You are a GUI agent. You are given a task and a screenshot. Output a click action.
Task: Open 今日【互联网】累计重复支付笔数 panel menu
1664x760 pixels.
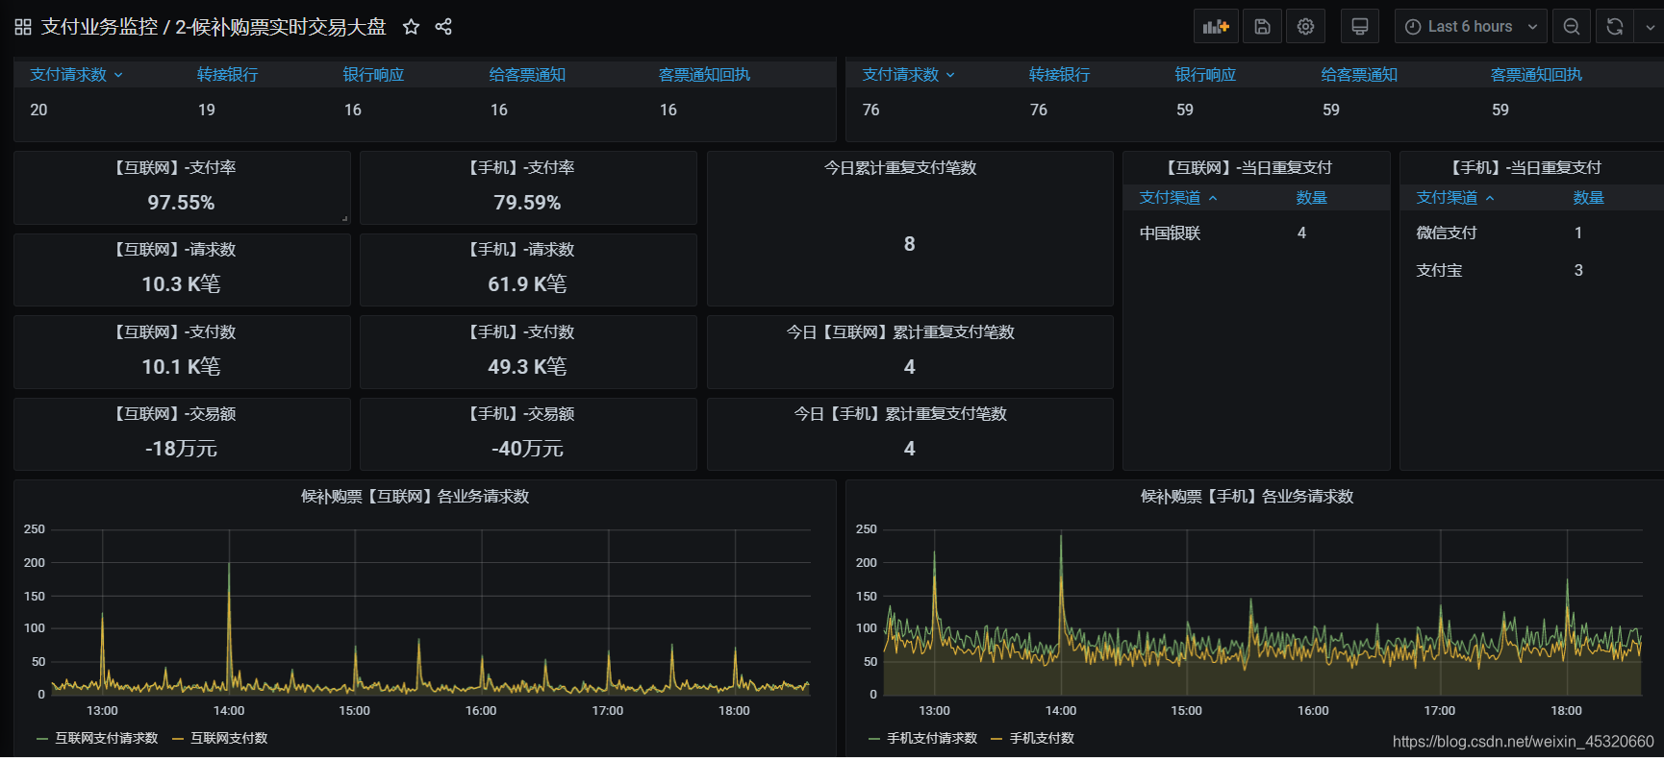coord(900,332)
